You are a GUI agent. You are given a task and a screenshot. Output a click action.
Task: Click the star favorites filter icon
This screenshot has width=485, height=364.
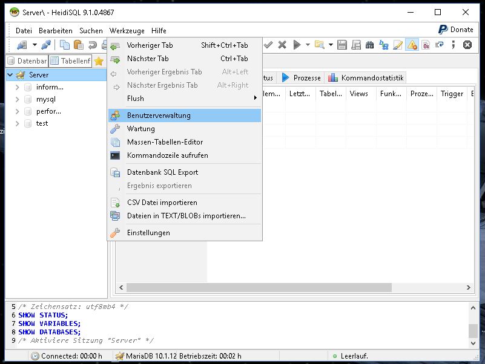tap(99, 61)
